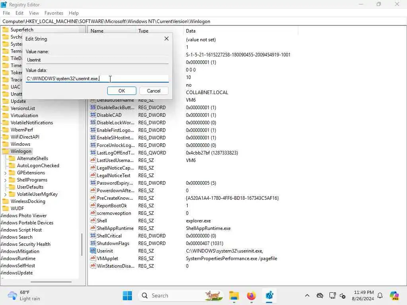Select the ShellCritical DWORD icon
407x305 pixels.
tap(93, 236)
